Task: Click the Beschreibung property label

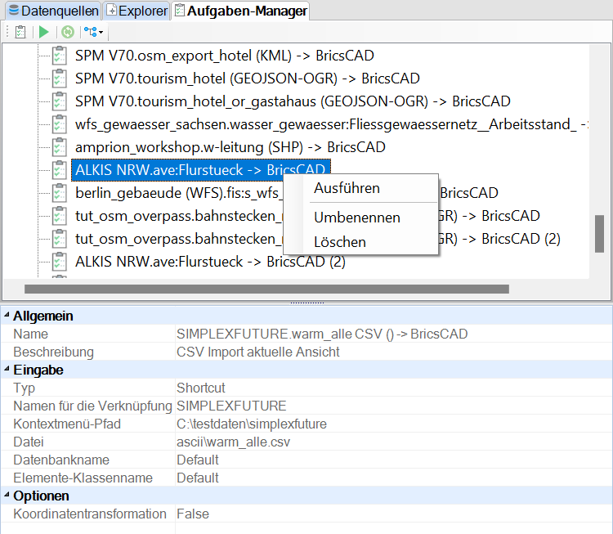Action: pos(54,352)
